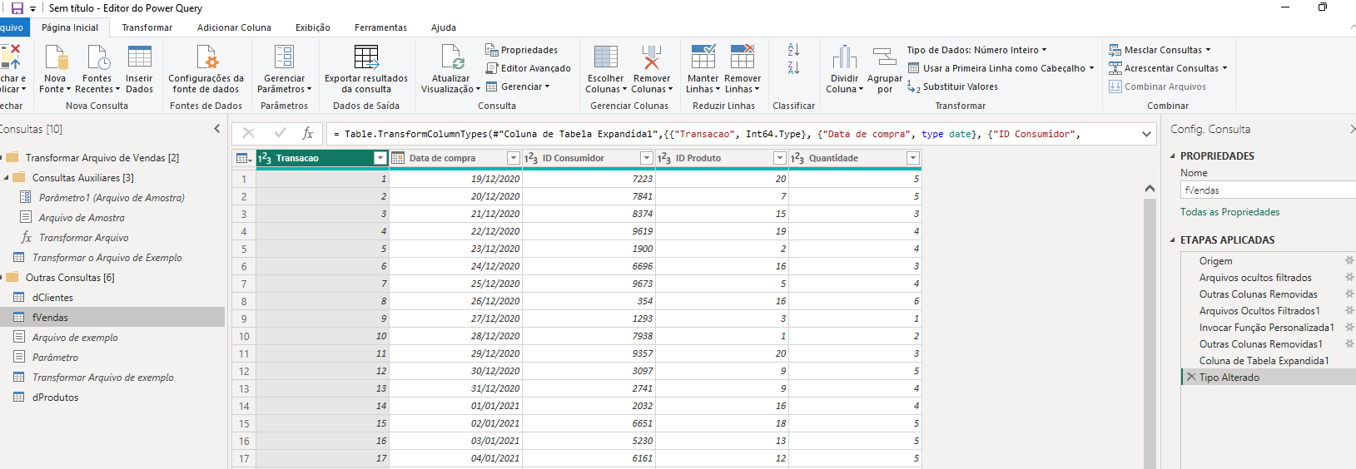Image resolution: width=1356 pixels, height=469 pixels.
Task: Select Parâmetro1 (Arquivo de Amostra)
Action: (x=112, y=198)
